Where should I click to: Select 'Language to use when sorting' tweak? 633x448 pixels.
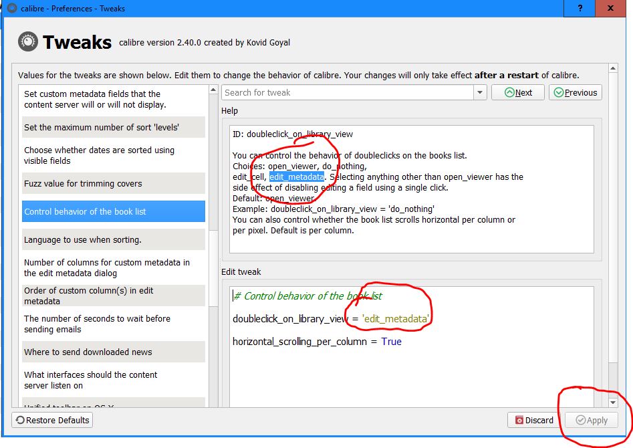pos(114,239)
